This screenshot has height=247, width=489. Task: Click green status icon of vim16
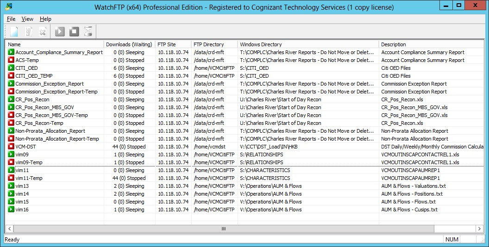[11, 210]
